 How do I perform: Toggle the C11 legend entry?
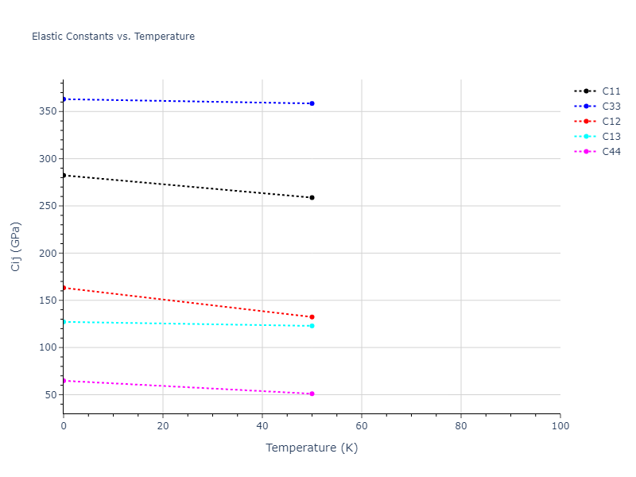coord(611,91)
